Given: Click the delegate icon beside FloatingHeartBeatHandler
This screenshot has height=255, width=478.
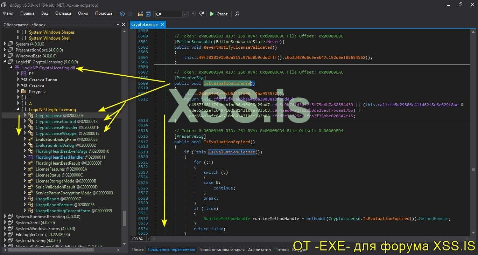Looking at the screenshot, I should [30, 157].
